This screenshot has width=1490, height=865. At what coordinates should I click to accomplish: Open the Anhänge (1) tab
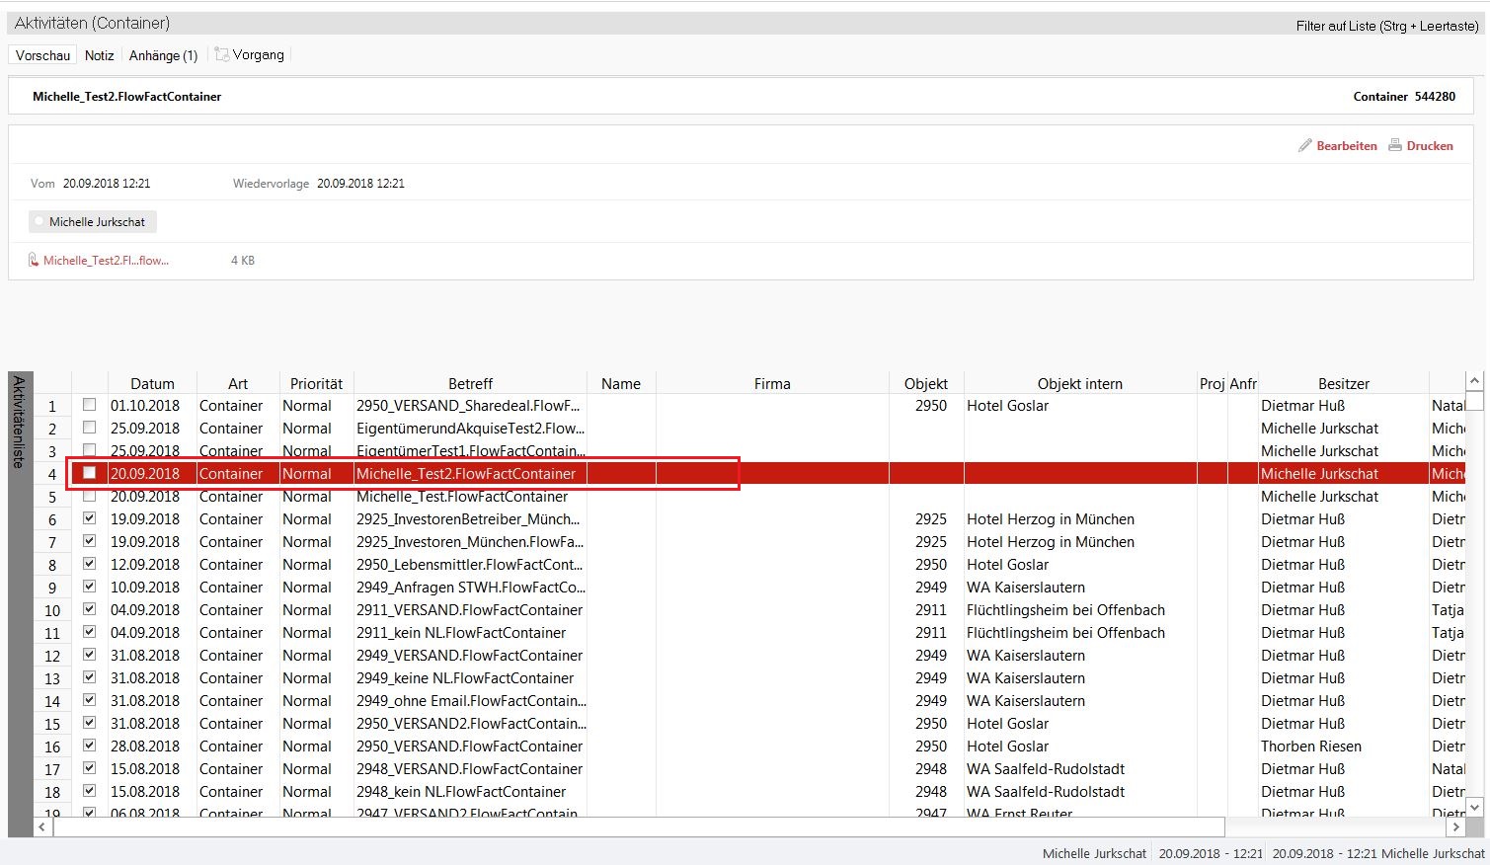pyautogui.click(x=163, y=55)
